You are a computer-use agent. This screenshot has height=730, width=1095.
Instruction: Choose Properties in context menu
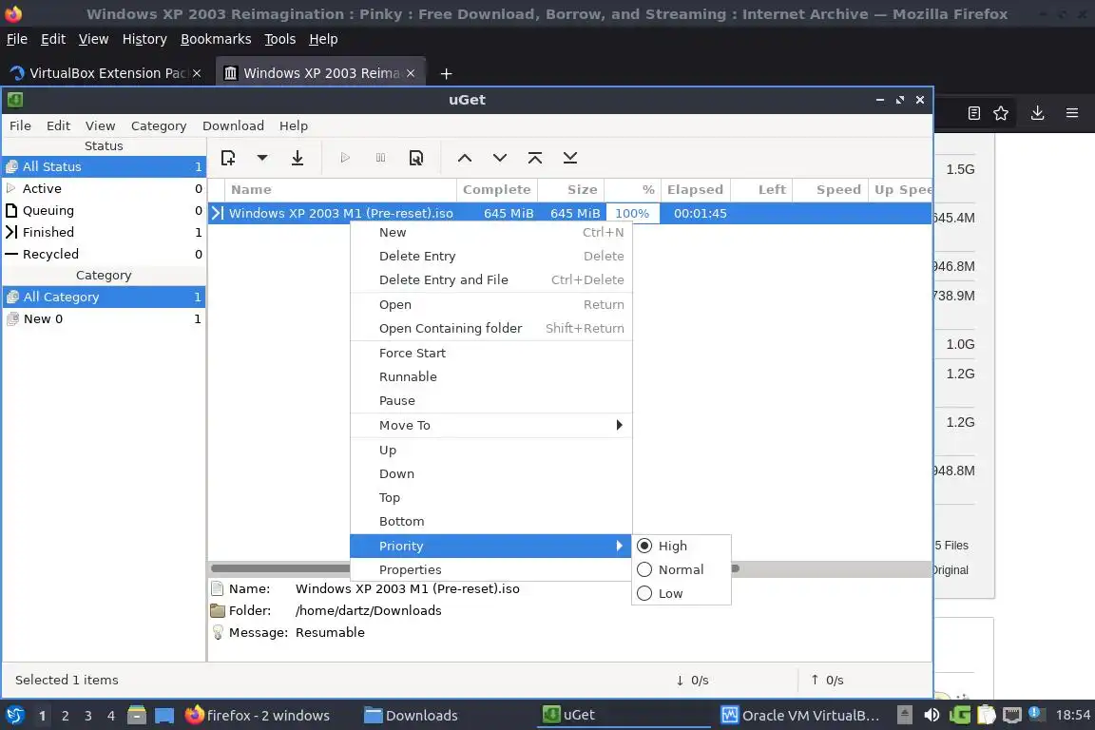pyautogui.click(x=490, y=569)
